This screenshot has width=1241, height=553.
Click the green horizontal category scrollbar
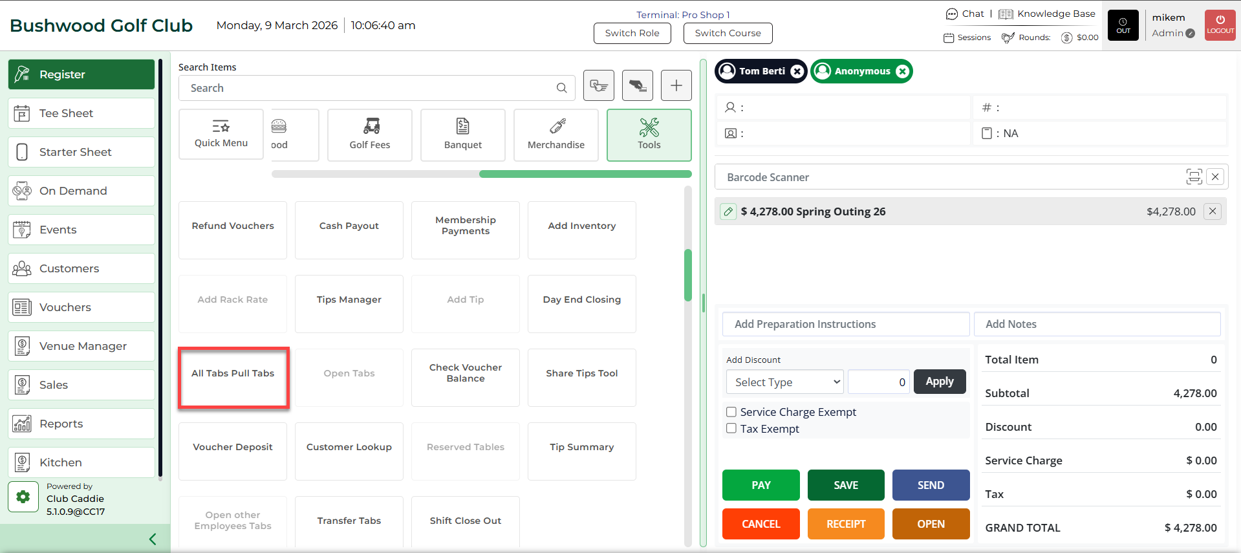pyautogui.click(x=585, y=174)
